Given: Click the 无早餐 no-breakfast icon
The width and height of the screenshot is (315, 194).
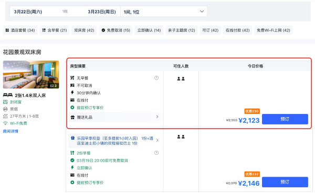Looking at the screenshot, I should tap(72, 78).
